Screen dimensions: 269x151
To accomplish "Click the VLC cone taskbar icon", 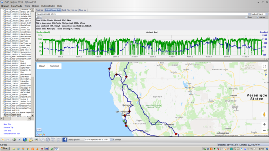I will [x=37, y=149].
